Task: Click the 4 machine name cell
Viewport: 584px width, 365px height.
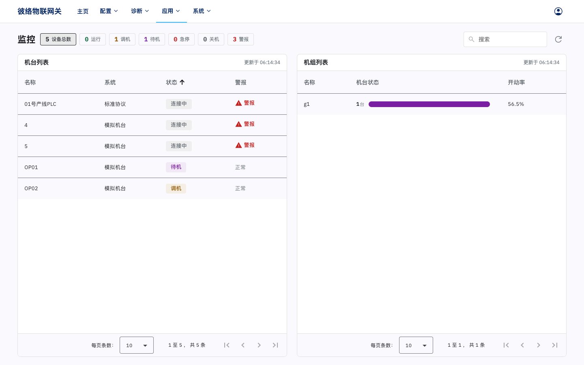Action: tap(26, 125)
